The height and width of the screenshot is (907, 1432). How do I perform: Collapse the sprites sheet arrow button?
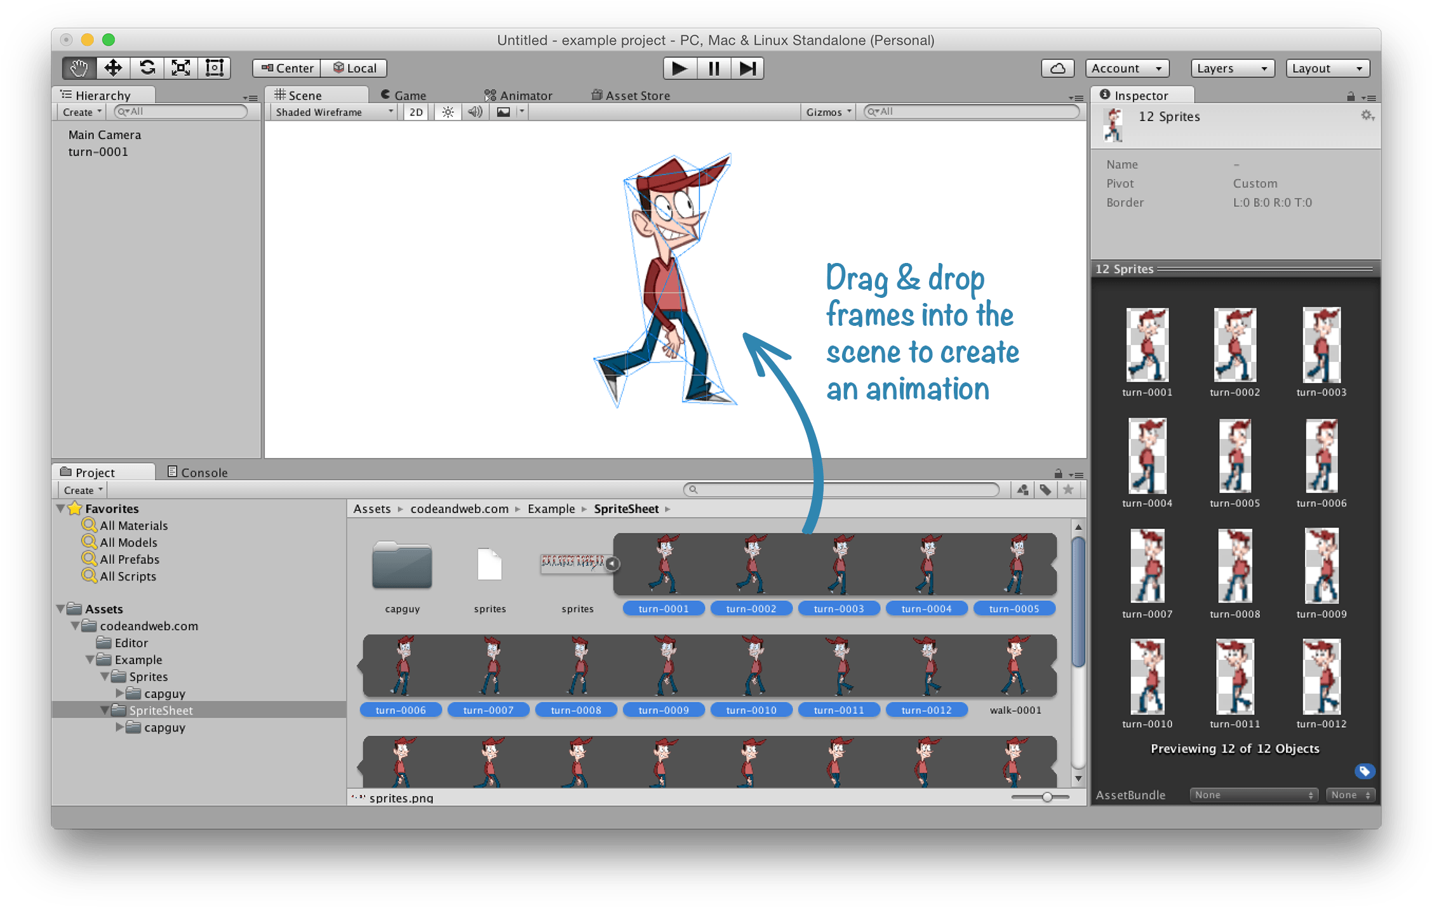click(612, 563)
